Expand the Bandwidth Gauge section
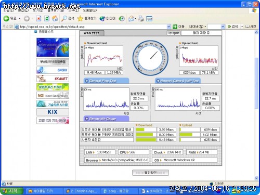Screen dimensions: 260x195 click(x=106, y=119)
